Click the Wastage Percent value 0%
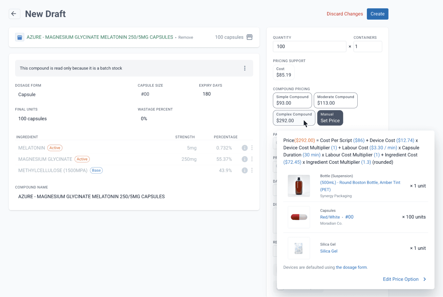The image size is (443, 297). (x=144, y=119)
